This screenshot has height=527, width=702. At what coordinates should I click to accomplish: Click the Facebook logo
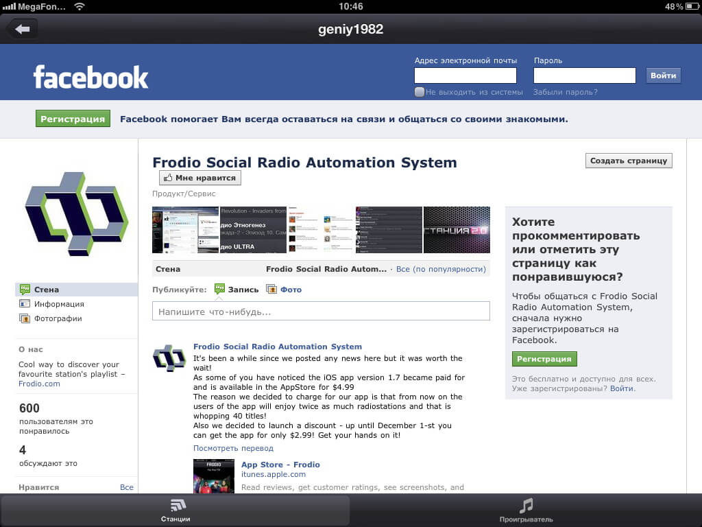[x=90, y=77]
